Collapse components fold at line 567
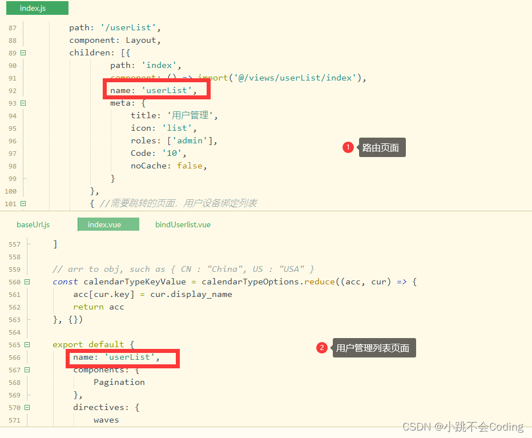 coord(27,369)
